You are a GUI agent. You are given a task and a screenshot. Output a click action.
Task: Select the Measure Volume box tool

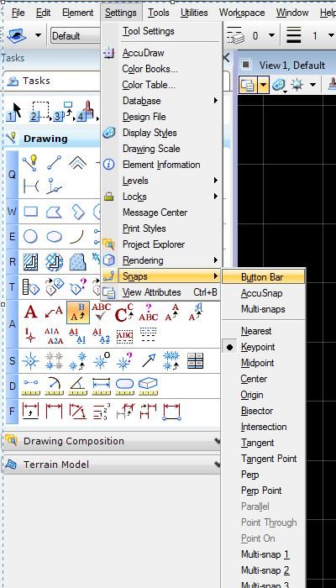point(148,386)
